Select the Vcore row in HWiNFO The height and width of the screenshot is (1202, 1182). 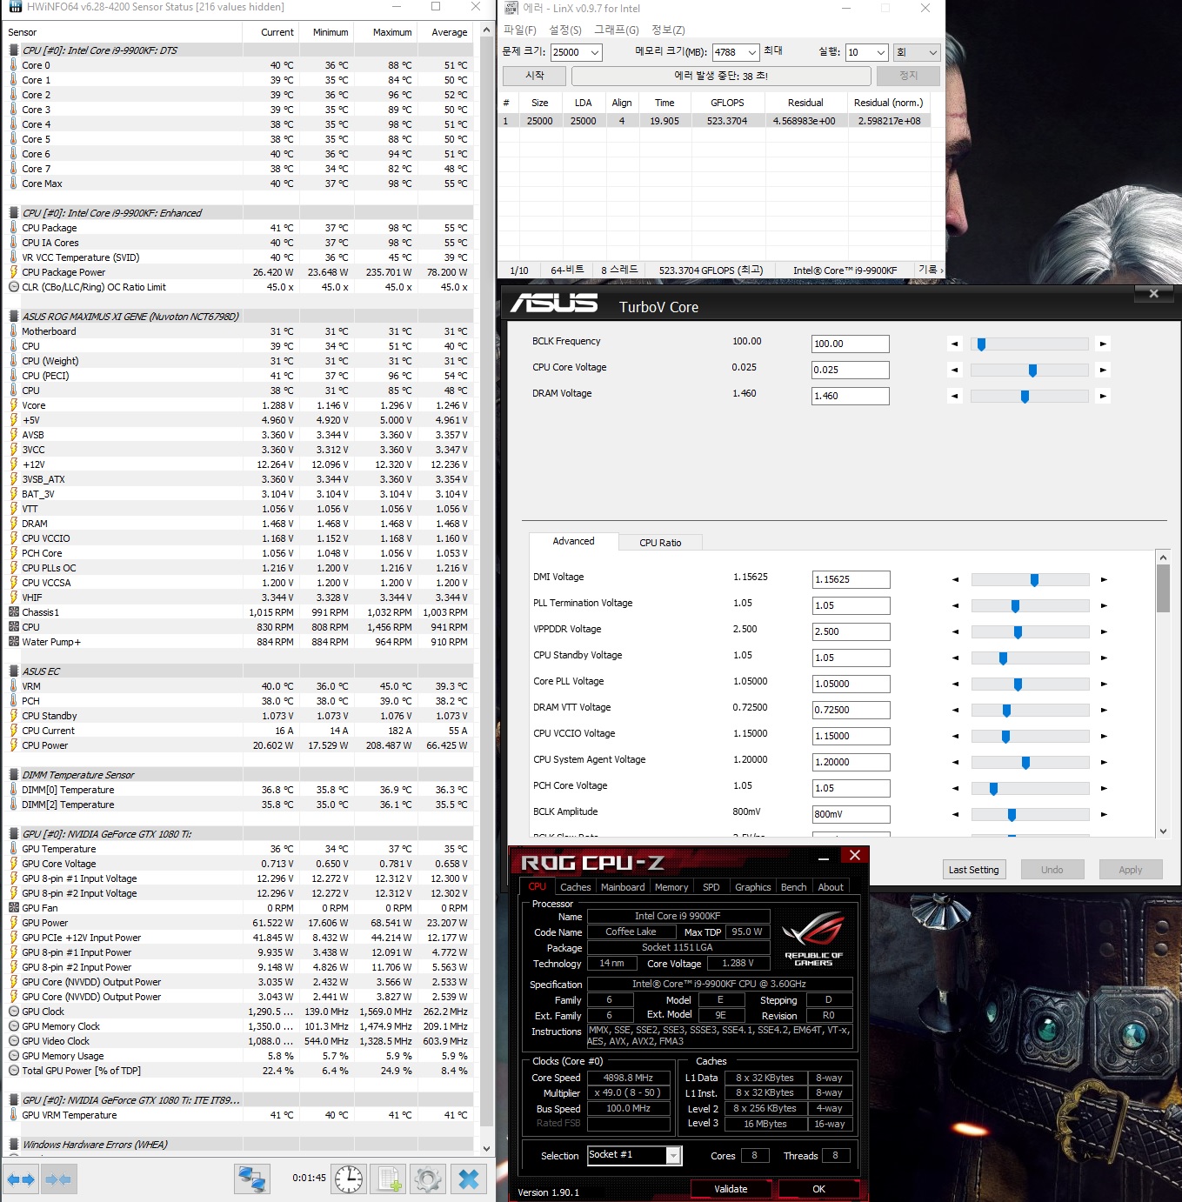pyautogui.click(x=239, y=405)
